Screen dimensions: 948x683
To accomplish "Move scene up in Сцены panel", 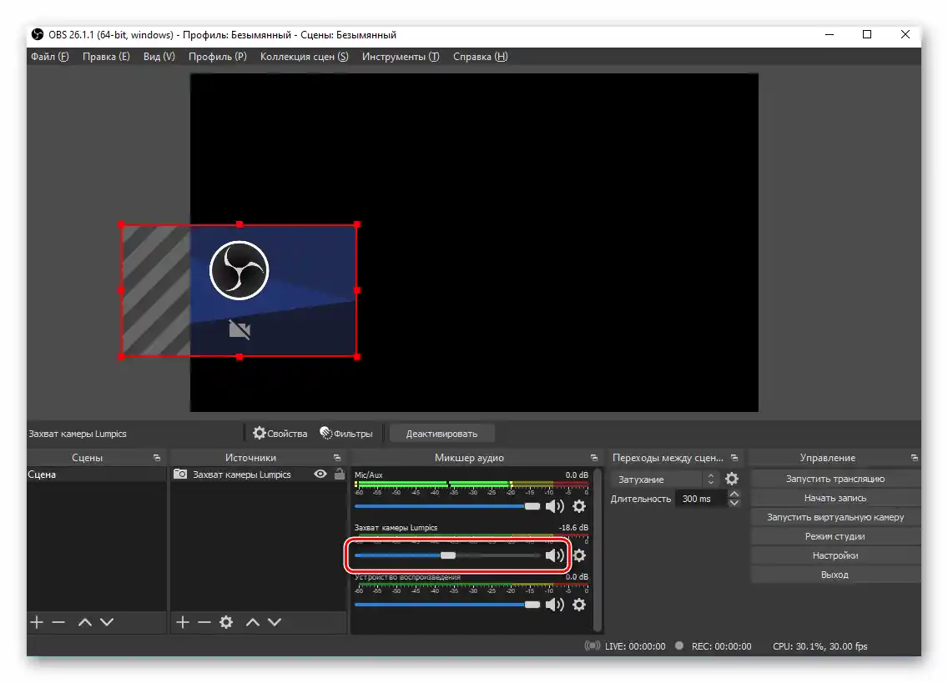I will (84, 622).
